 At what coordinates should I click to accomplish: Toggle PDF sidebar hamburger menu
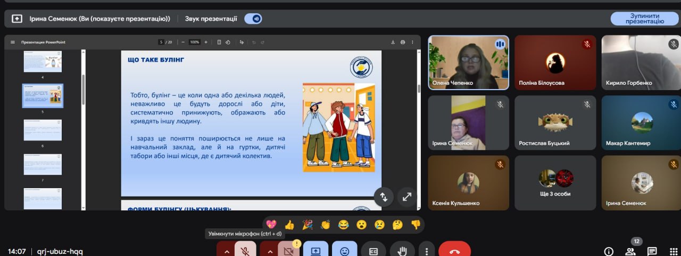[x=13, y=42]
